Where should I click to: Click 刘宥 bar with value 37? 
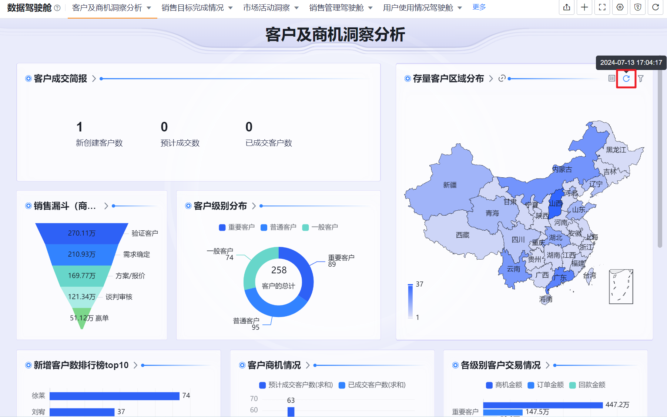[x=82, y=412]
